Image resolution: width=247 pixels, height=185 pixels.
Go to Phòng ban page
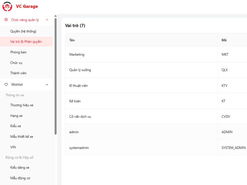click(x=18, y=52)
